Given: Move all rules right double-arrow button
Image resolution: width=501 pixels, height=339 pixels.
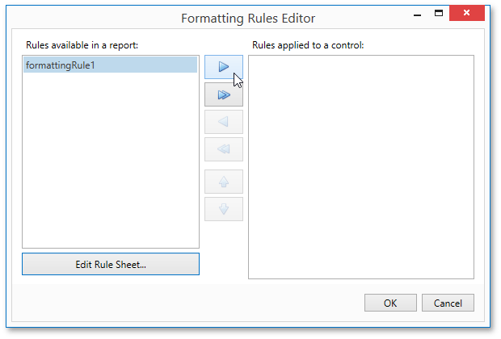Looking at the screenshot, I should (224, 94).
